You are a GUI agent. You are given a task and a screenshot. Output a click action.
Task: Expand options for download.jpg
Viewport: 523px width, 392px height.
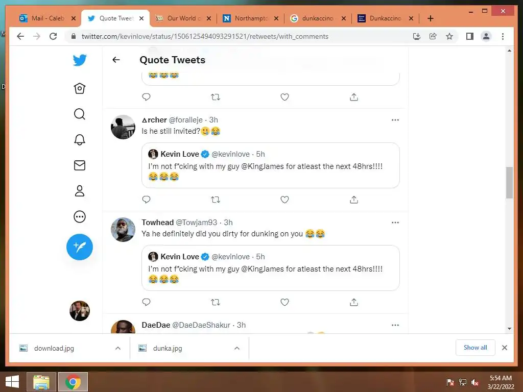118,348
